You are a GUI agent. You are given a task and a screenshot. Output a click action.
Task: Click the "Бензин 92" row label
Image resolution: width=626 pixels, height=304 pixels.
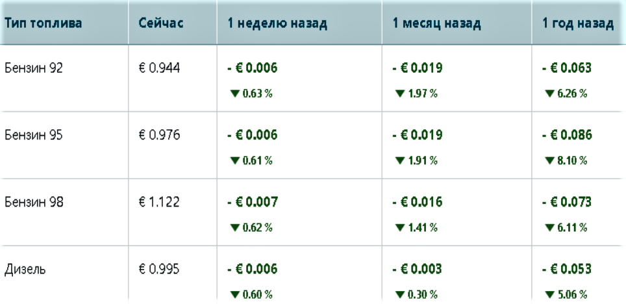34,68
